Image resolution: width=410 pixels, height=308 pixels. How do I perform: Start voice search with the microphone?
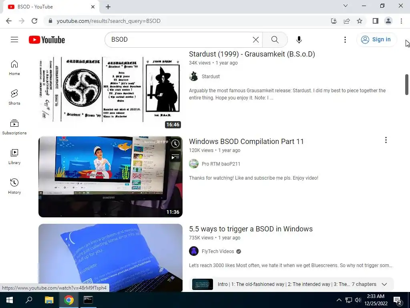click(x=299, y=40)
